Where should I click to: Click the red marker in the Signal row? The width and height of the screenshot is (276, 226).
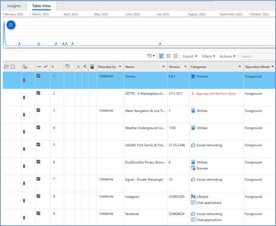pos(24,184)
